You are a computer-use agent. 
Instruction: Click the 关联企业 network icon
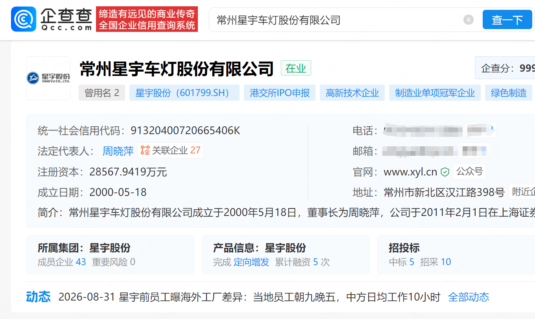tap(145, 150)
